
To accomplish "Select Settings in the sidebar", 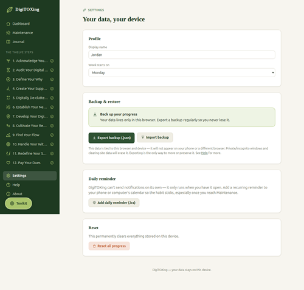I will [30, 176].
